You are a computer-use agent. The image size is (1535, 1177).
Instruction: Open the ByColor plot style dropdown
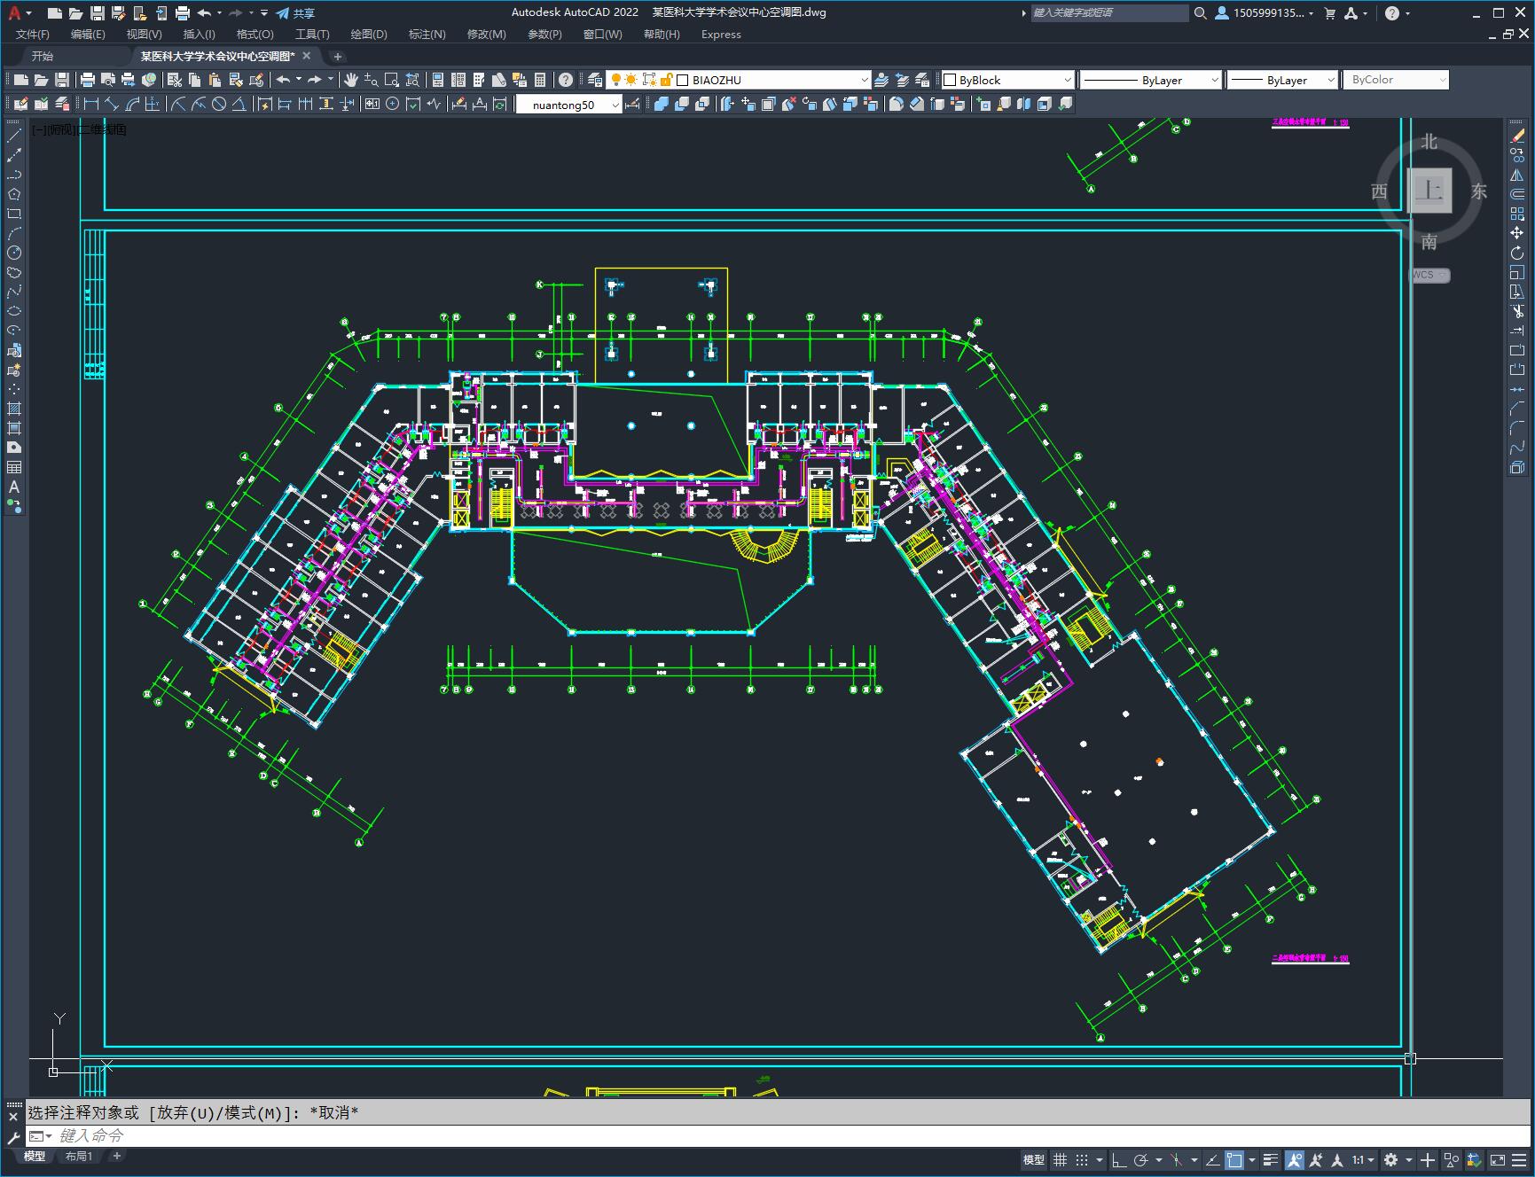click(x=1442, y=80)
